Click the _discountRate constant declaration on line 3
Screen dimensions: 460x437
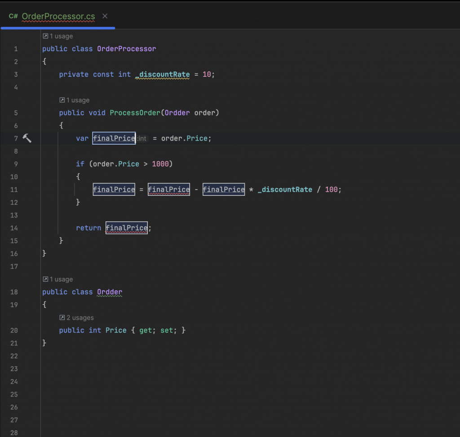(163, 75)
